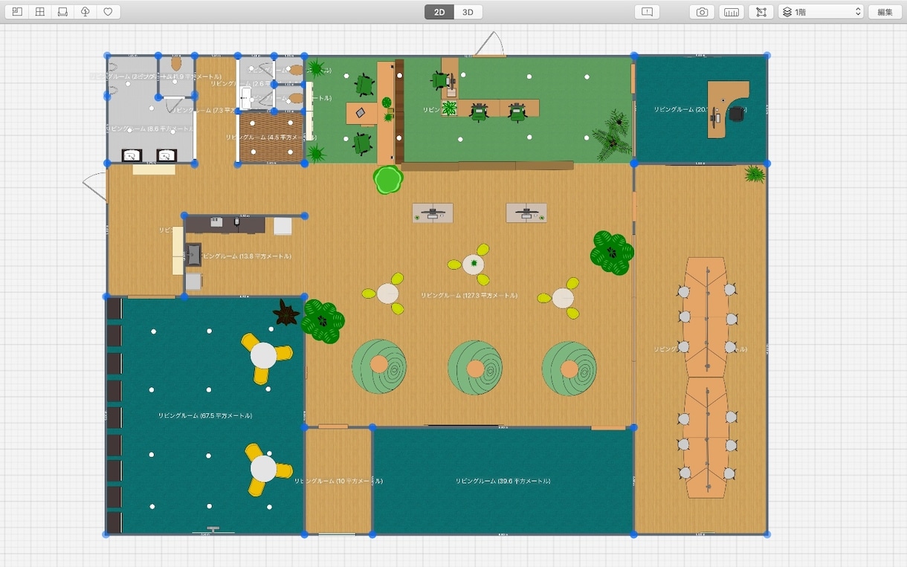Viewport: 907px width, 567px height.
Task: Select the 67.5 平方メートル room label
Action: coord(205,415)
